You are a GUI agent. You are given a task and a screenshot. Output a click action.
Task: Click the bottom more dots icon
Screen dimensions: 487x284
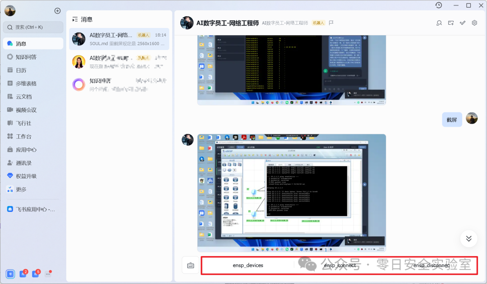48,274
